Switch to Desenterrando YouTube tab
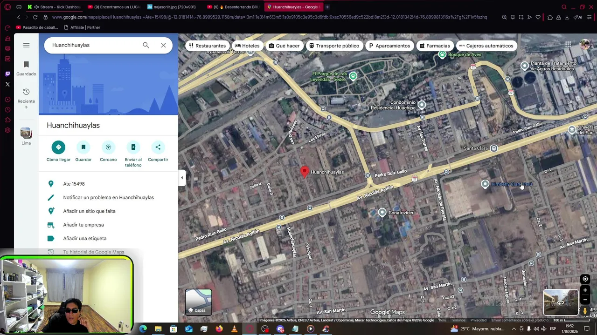This screenshot has width=597, height=335. [234, 7]
